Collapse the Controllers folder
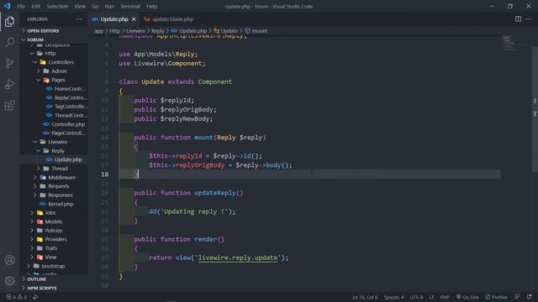This screenshot has width=538, height=302. (61, 62)
